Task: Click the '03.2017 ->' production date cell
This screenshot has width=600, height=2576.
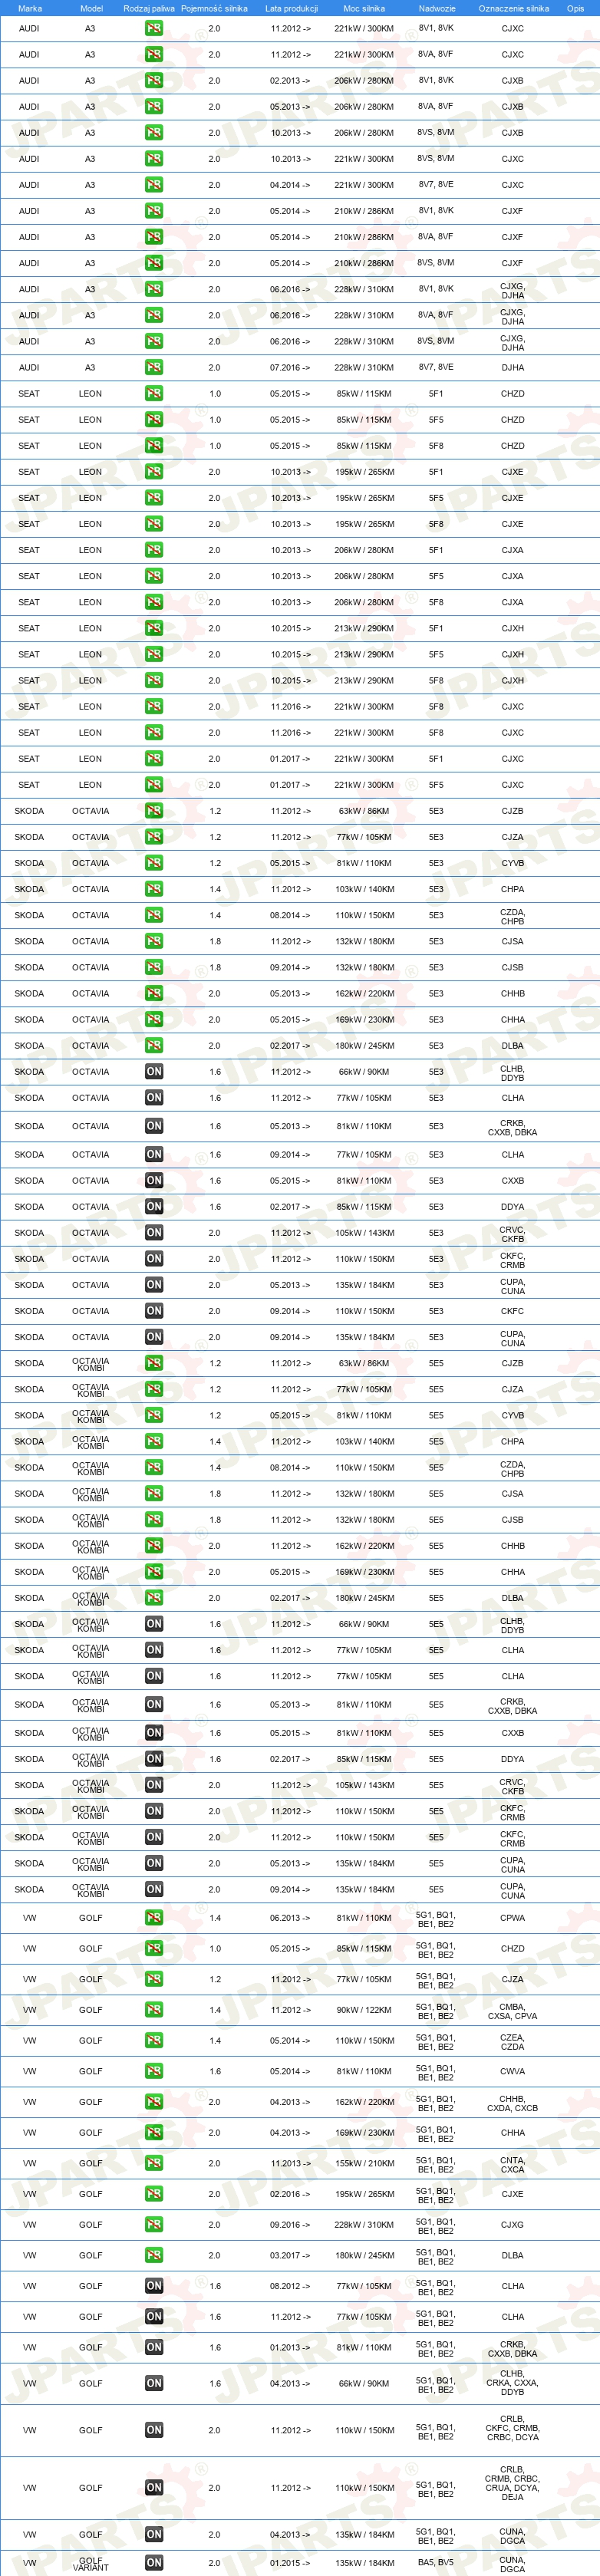Action: point(290,2255)
